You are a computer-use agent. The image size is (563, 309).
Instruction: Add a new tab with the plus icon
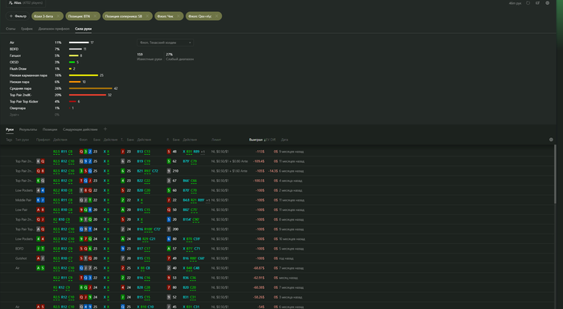click(105, 129)
